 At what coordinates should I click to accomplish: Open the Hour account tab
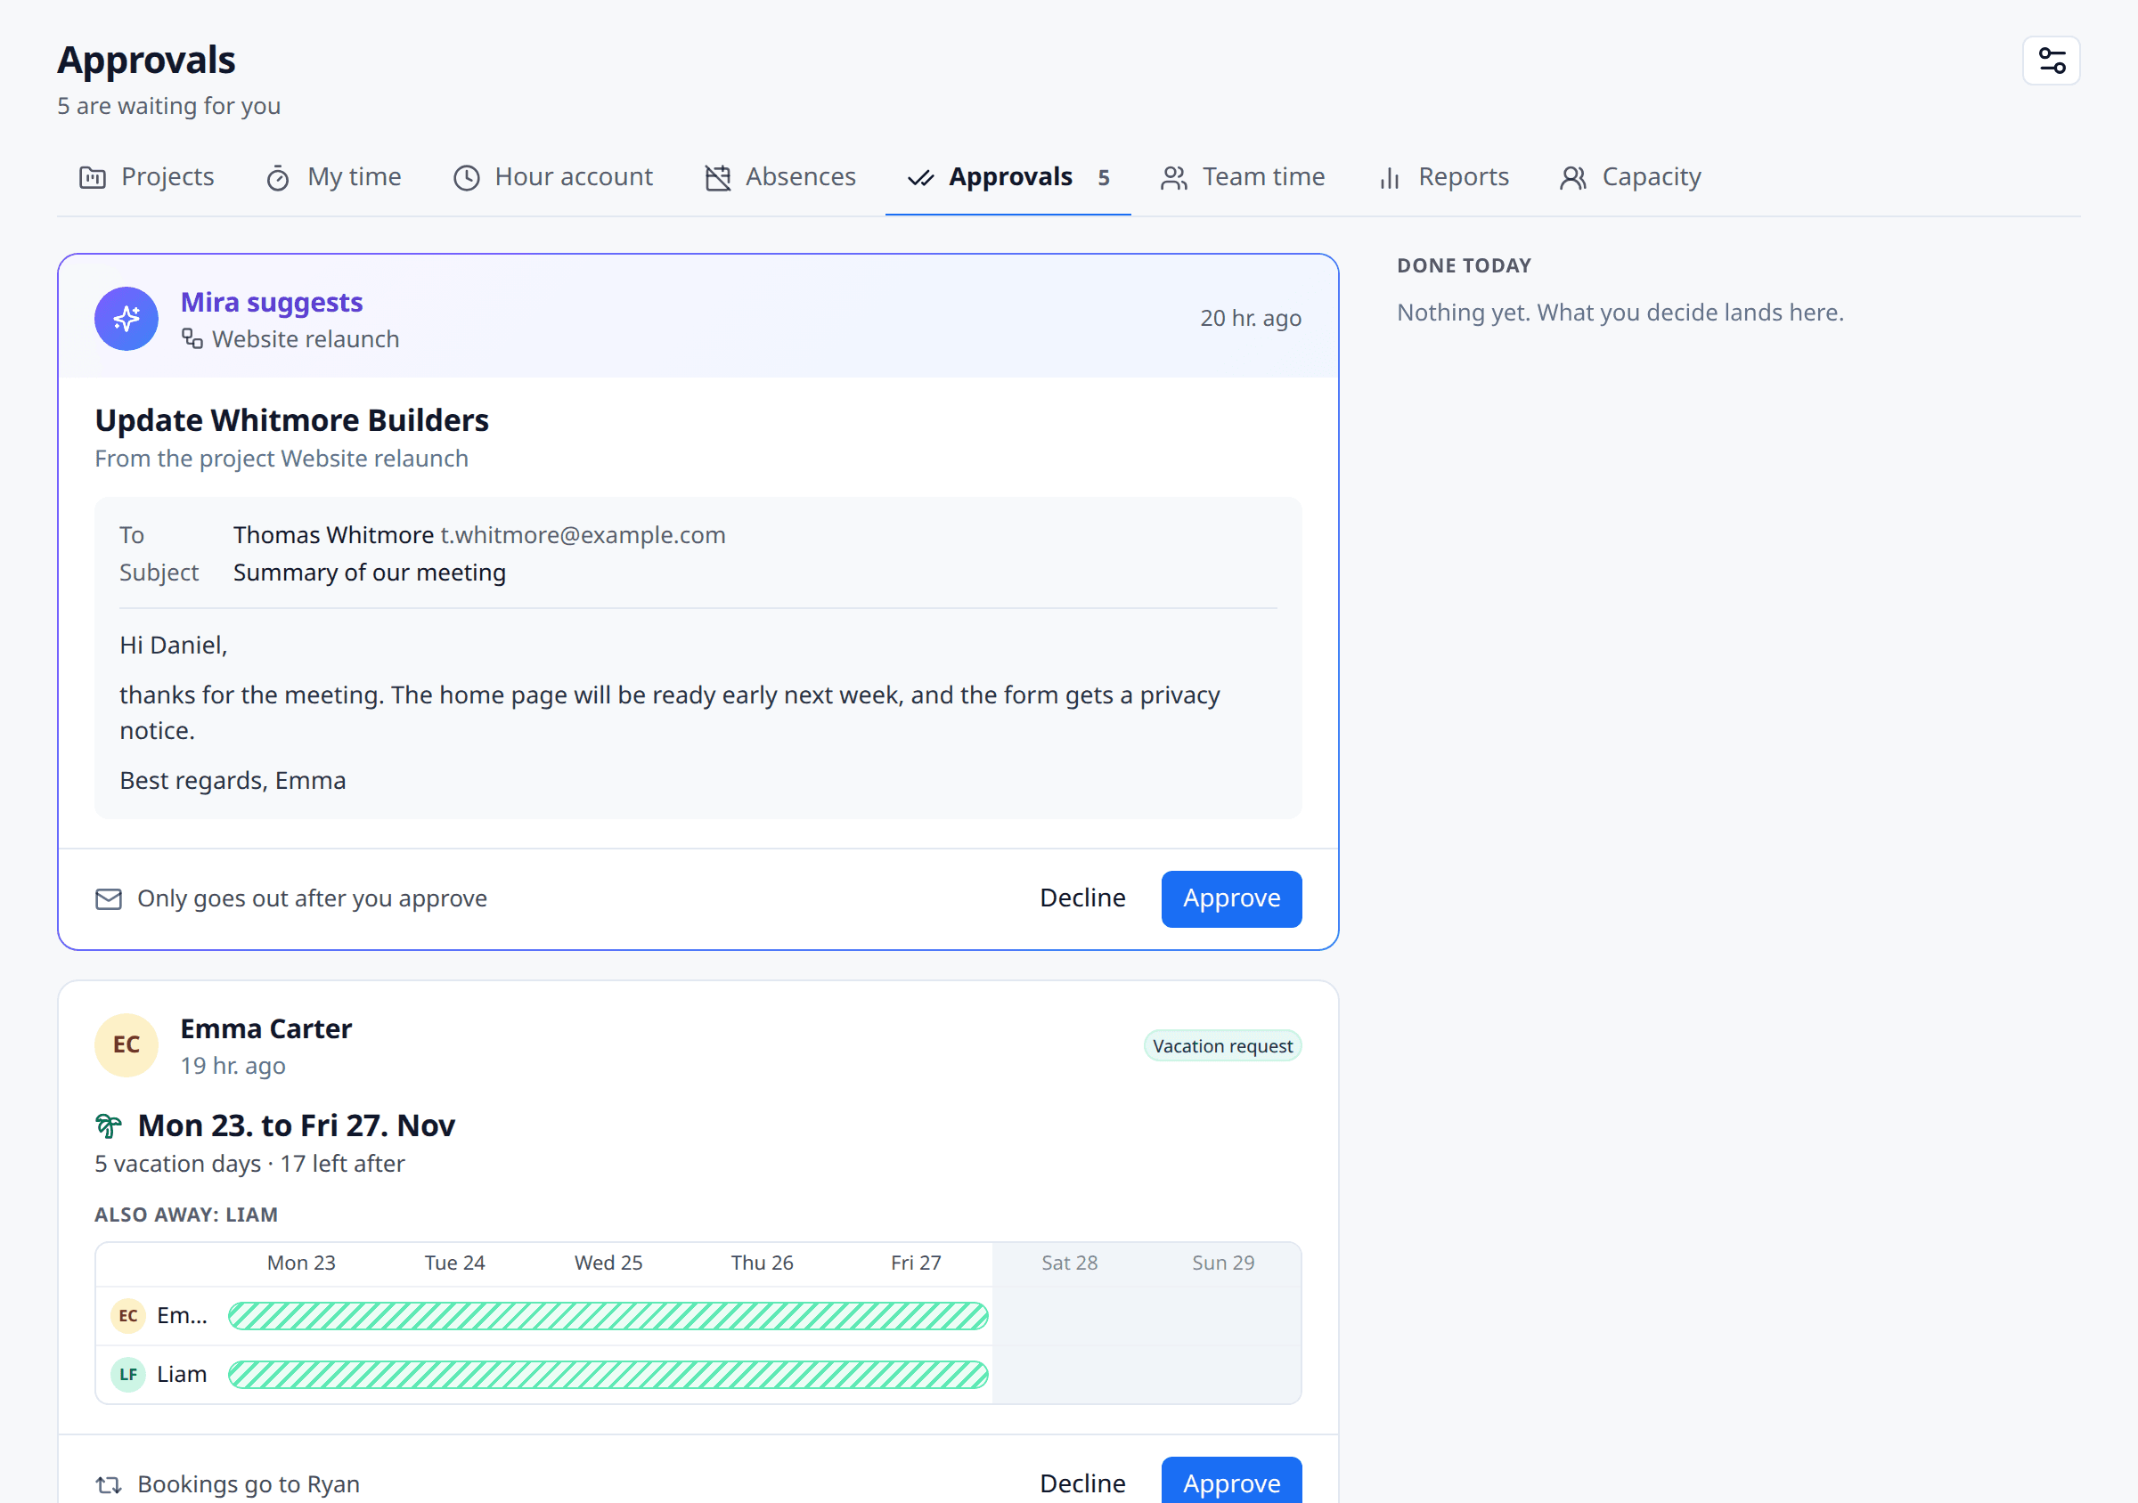point(553,177)
